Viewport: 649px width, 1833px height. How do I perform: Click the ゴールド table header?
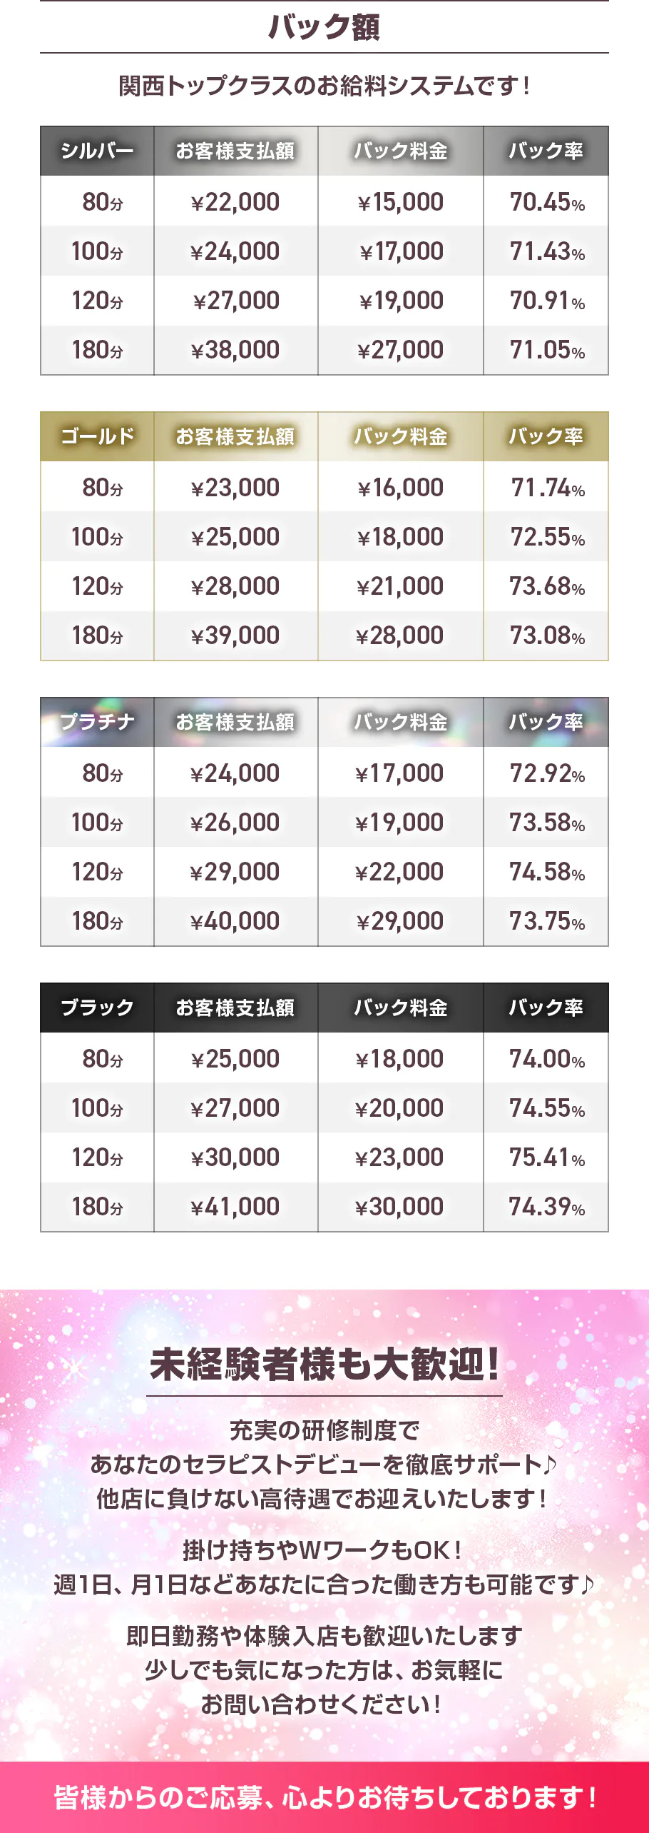pyautogui.click(x=97, y=436)
